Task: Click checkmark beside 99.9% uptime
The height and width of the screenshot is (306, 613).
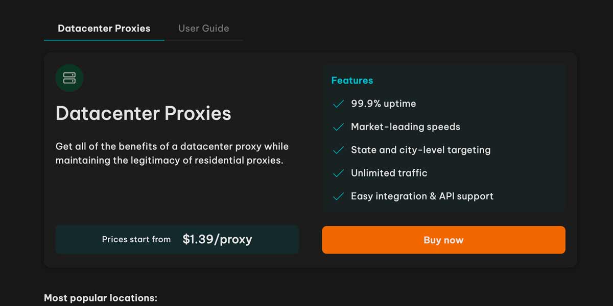Action: [x=338, y=104]
